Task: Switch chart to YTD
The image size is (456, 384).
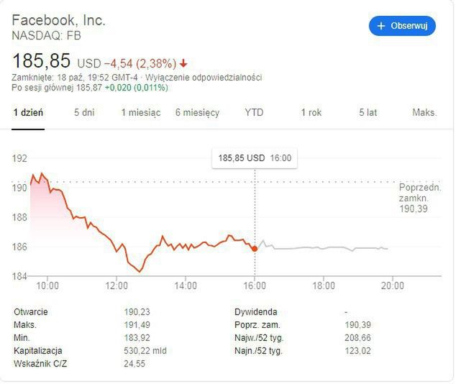Action: tap(254, 113)
